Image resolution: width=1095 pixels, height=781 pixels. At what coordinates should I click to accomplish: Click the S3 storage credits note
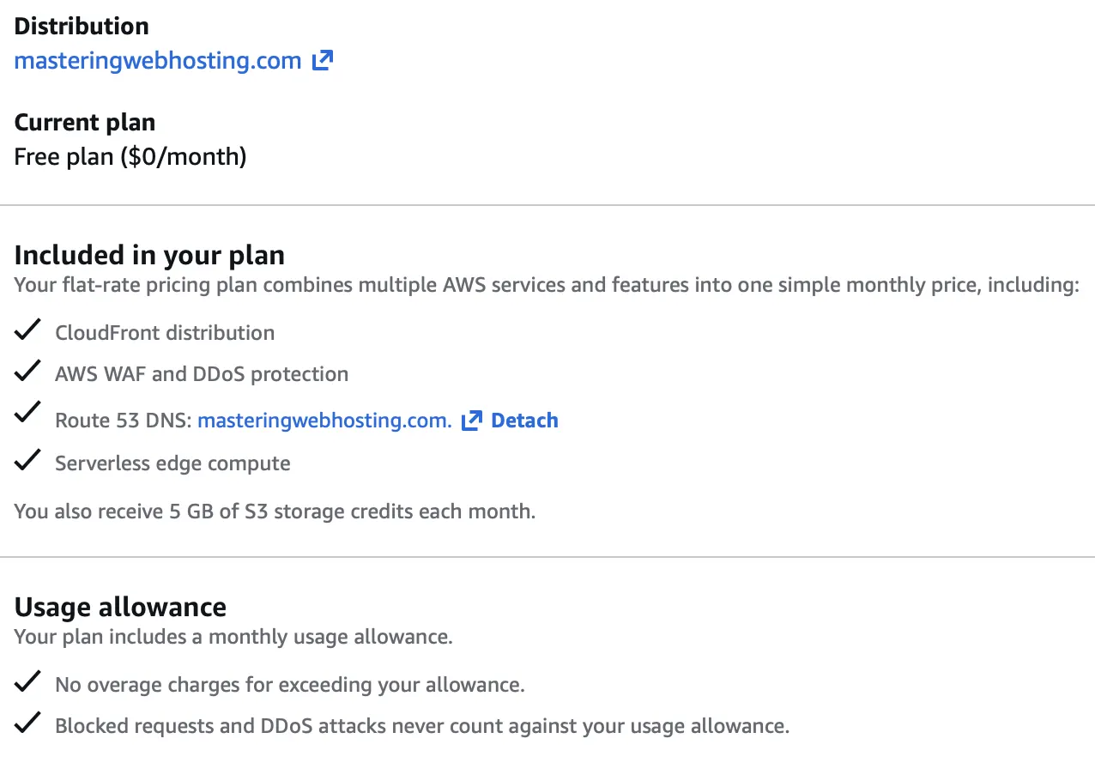275,512
